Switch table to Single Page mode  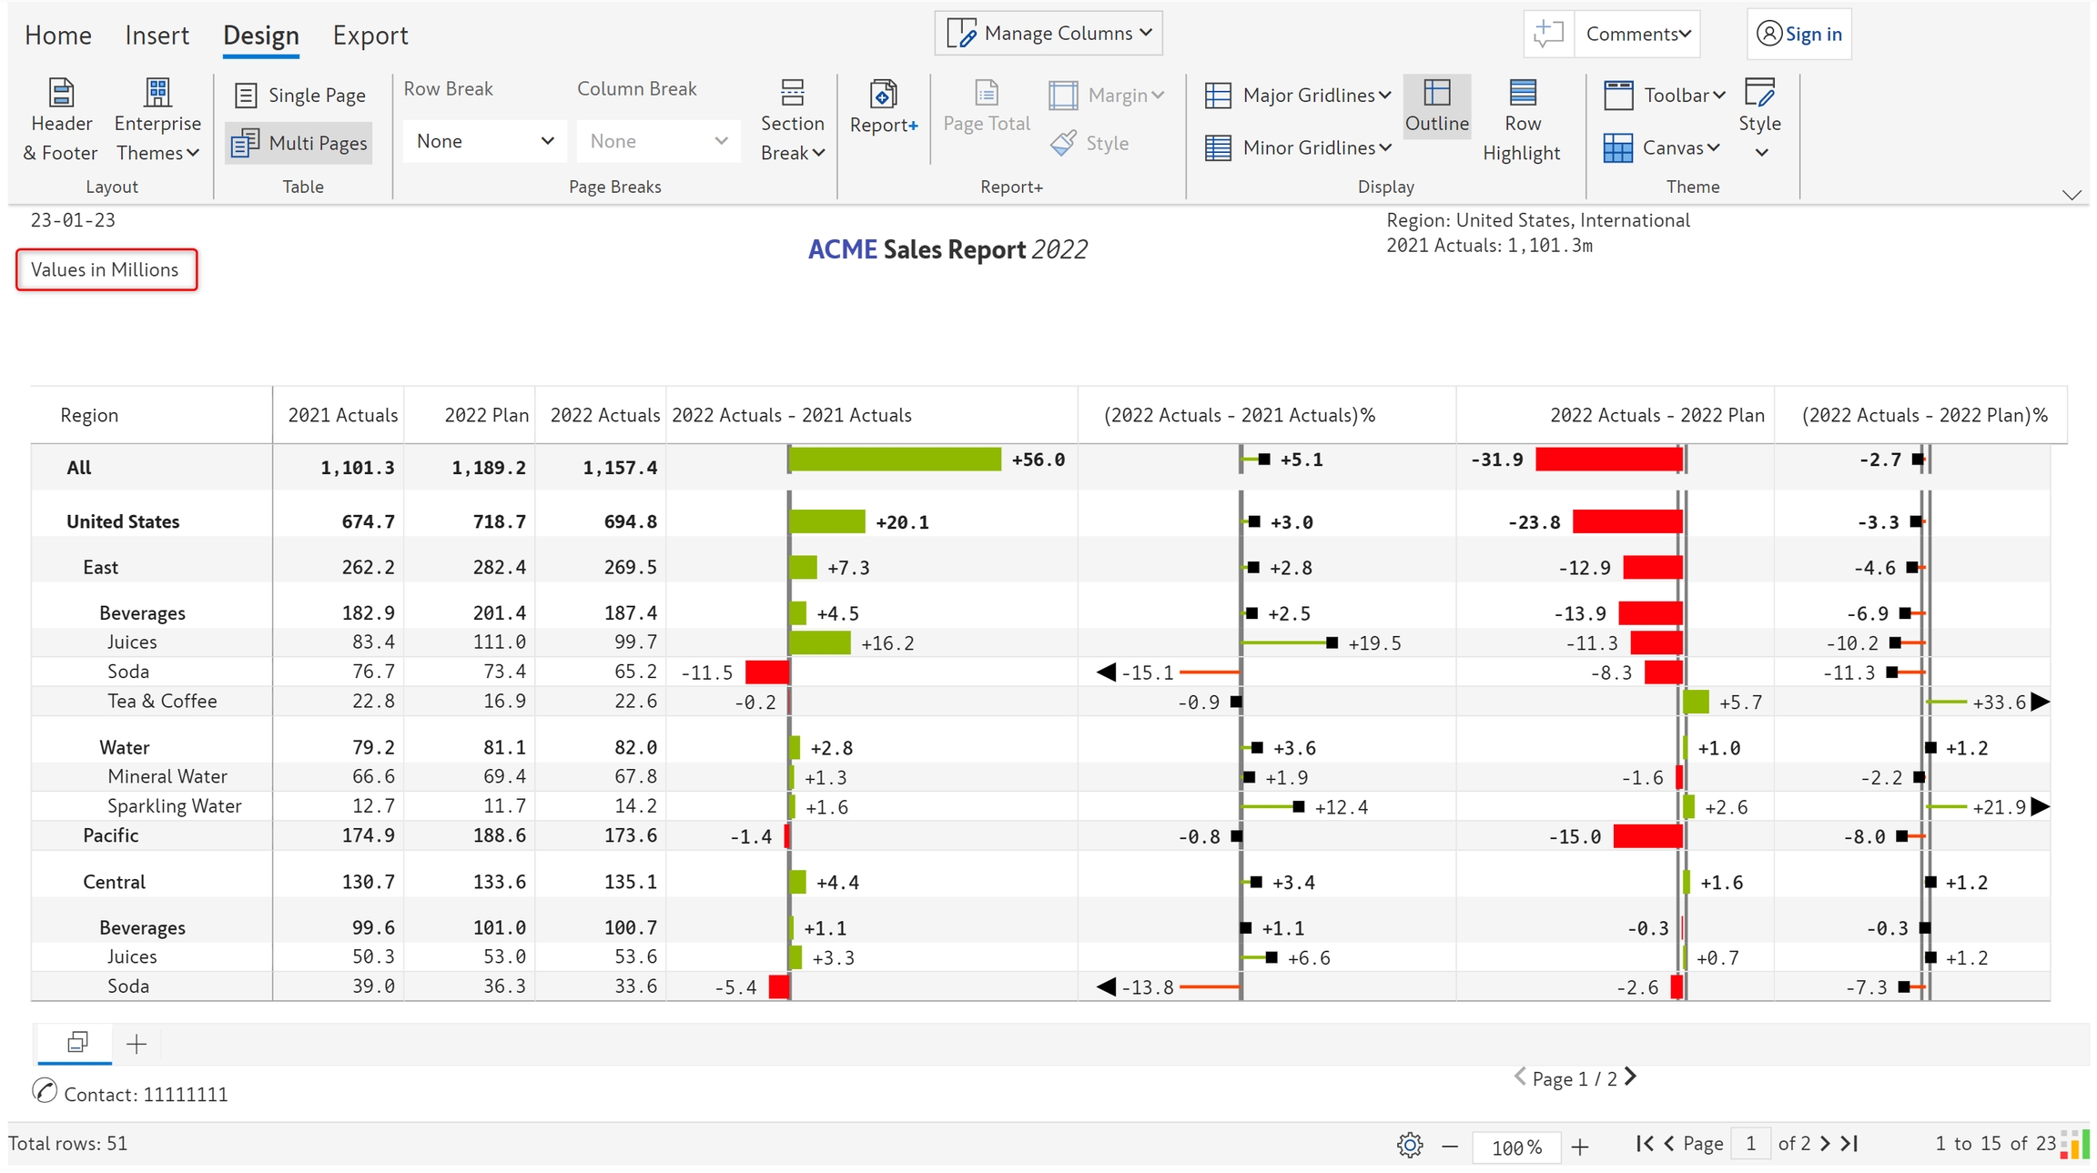[299, 96]
